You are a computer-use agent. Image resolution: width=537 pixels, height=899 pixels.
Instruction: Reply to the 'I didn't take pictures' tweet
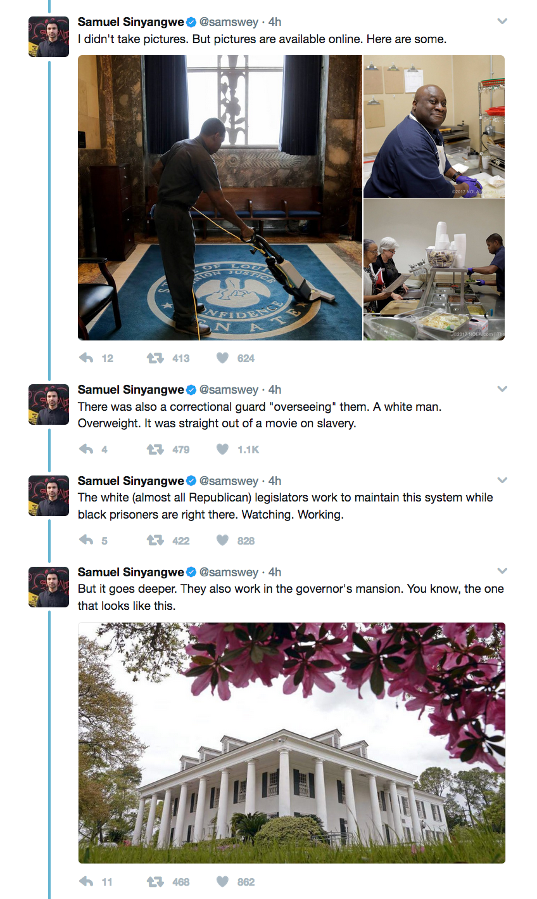coord(86,358)
